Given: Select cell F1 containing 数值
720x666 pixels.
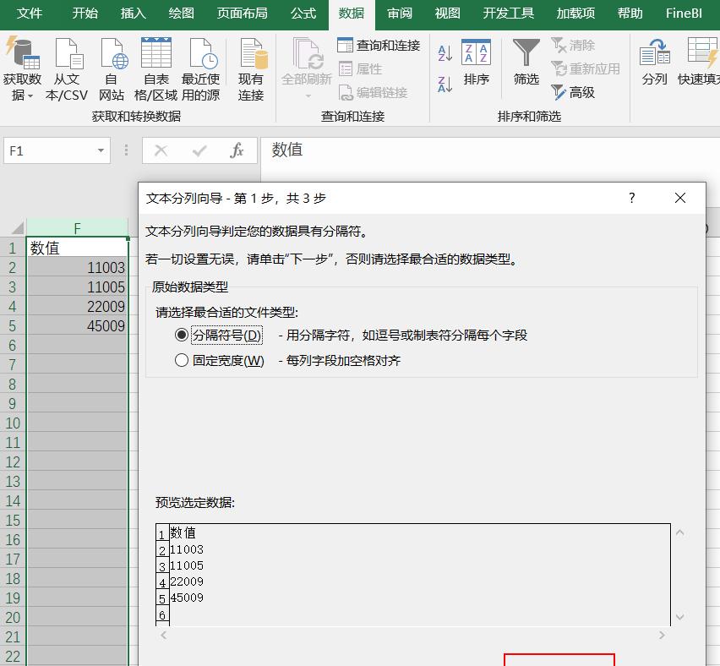Looking at the screenshot, I should coord(77,248).
